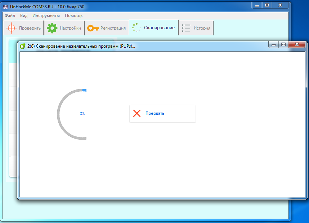
Task: Click the list History icon
Action: pos(186,28)
